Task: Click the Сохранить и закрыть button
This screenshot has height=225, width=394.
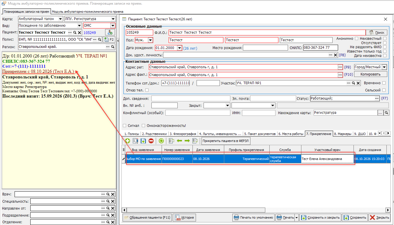Action: pos(320,217)
